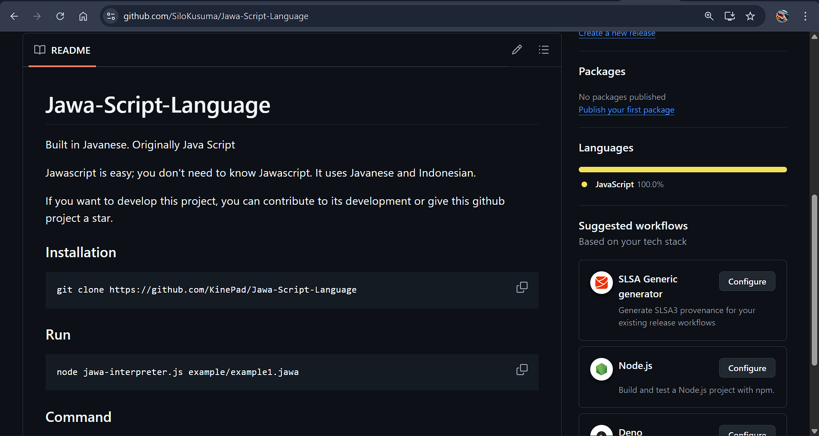Select the README tab

pyautogui.click(x=62, y=50)
